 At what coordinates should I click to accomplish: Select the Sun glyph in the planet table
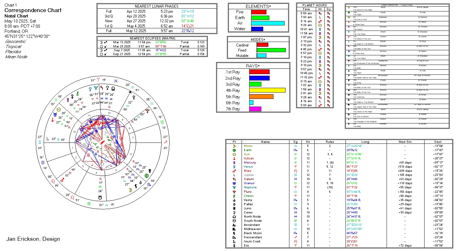pyautogui.click(x=234, y=154)
